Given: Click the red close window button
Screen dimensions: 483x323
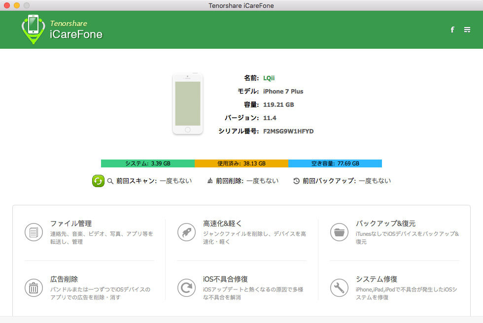Looking at the screenshot, I should [x=7, y=5].
